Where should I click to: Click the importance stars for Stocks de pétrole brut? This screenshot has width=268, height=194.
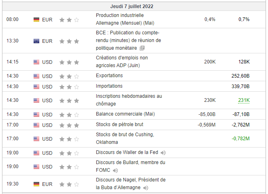[x=69, y=125]
